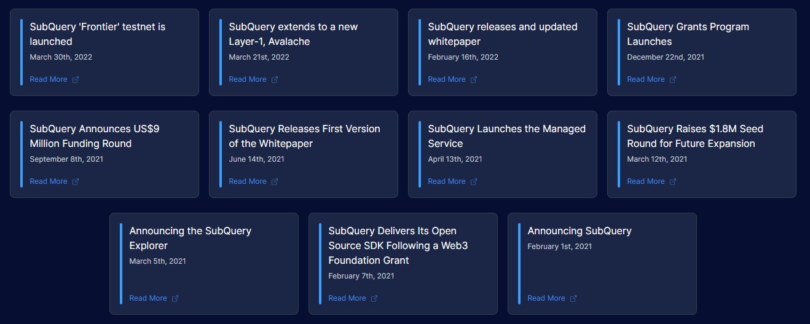
Task: Select title "SubQuery Grants Program Launches"
Action: click(688, 34)
